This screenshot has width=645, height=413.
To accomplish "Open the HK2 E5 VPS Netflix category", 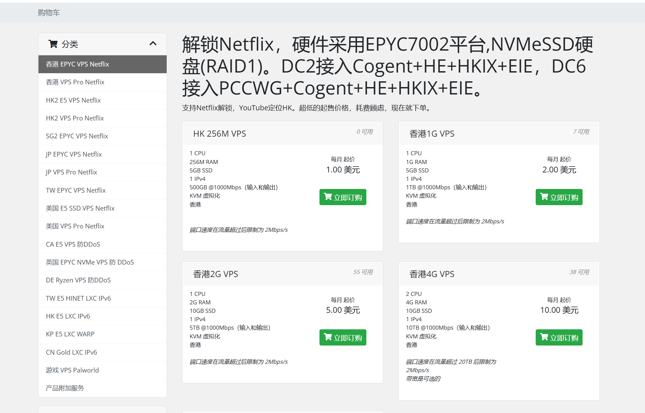I will click(x=73, y=100).
